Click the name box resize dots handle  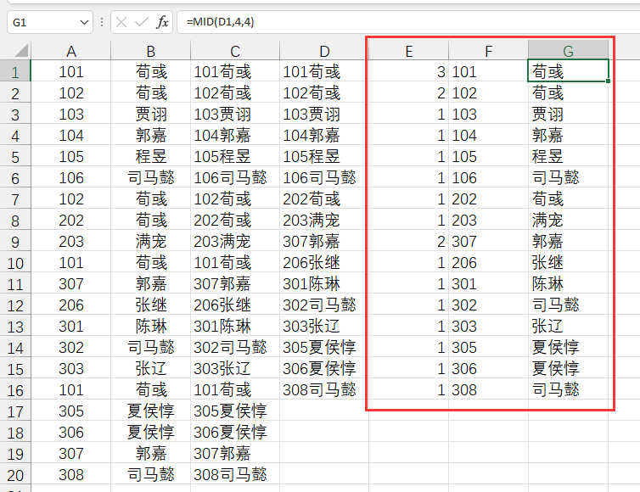102,22
